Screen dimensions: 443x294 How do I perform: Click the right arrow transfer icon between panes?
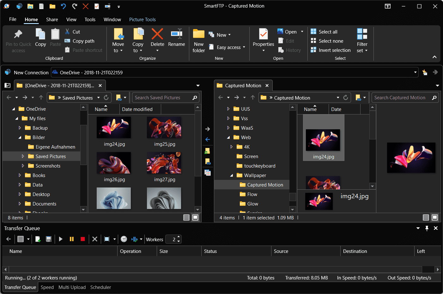click(208, 129)
